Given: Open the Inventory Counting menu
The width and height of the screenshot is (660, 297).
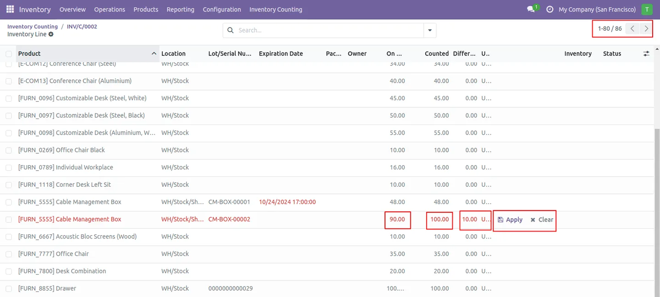Looking at the screenshot, I should pyautogui.click(x=276, y=9).
